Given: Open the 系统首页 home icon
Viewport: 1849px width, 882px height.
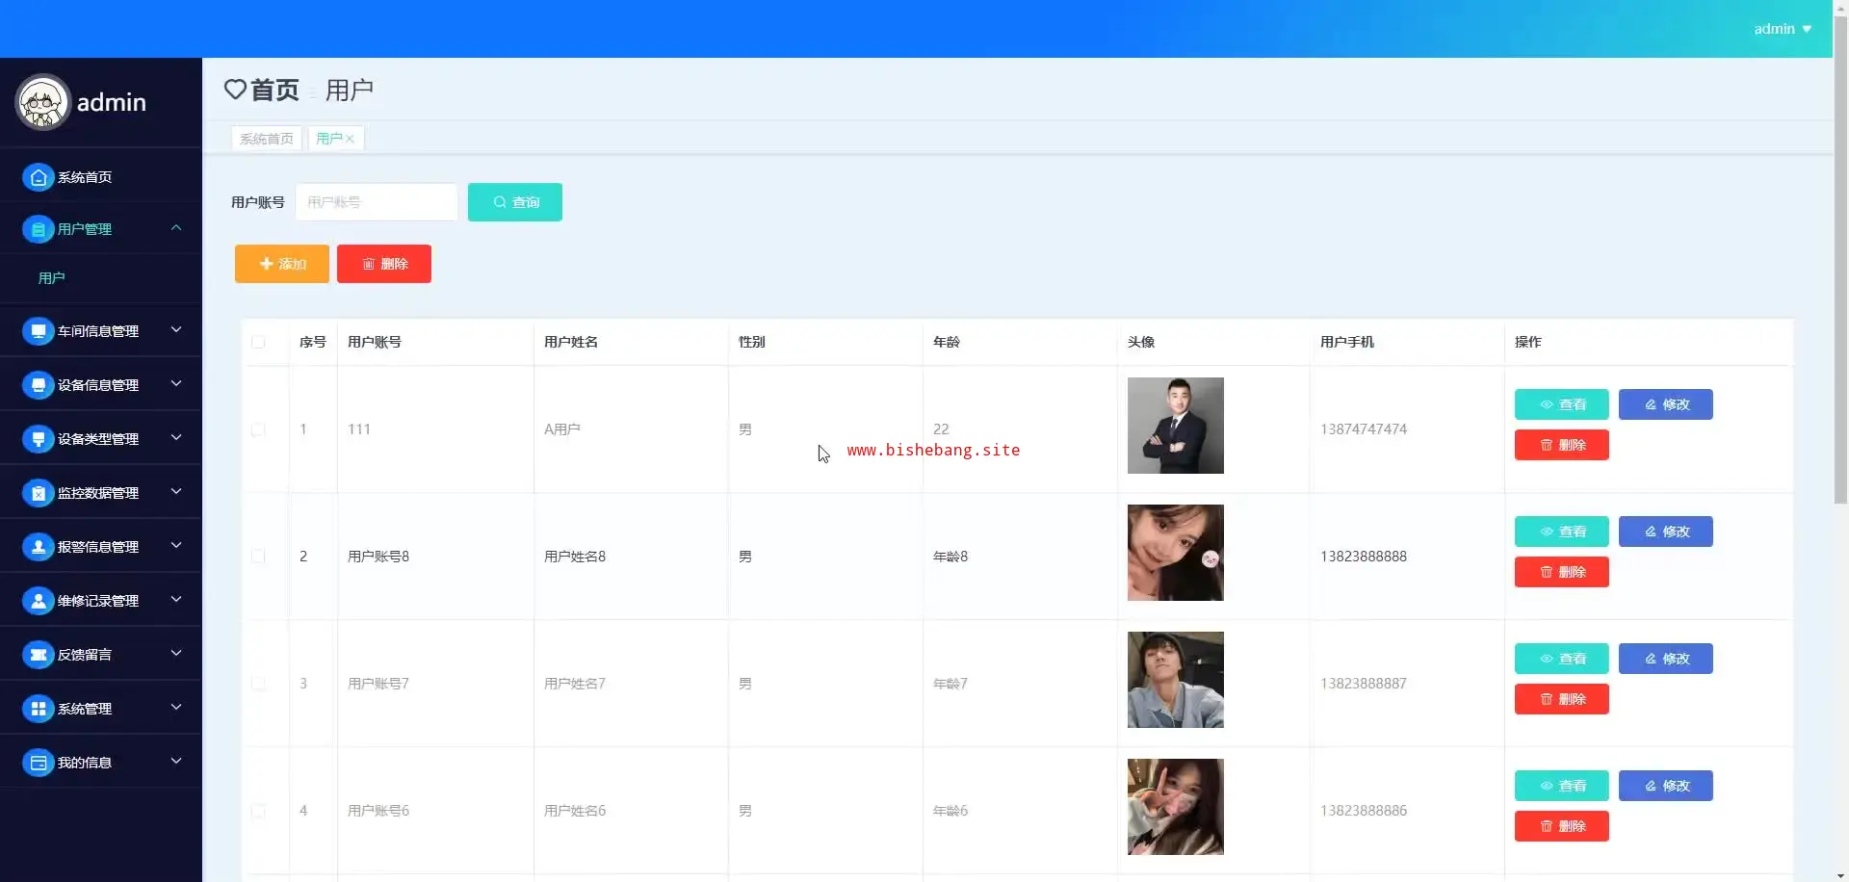Looking at the screenshot, I should (x=38, y=177).
